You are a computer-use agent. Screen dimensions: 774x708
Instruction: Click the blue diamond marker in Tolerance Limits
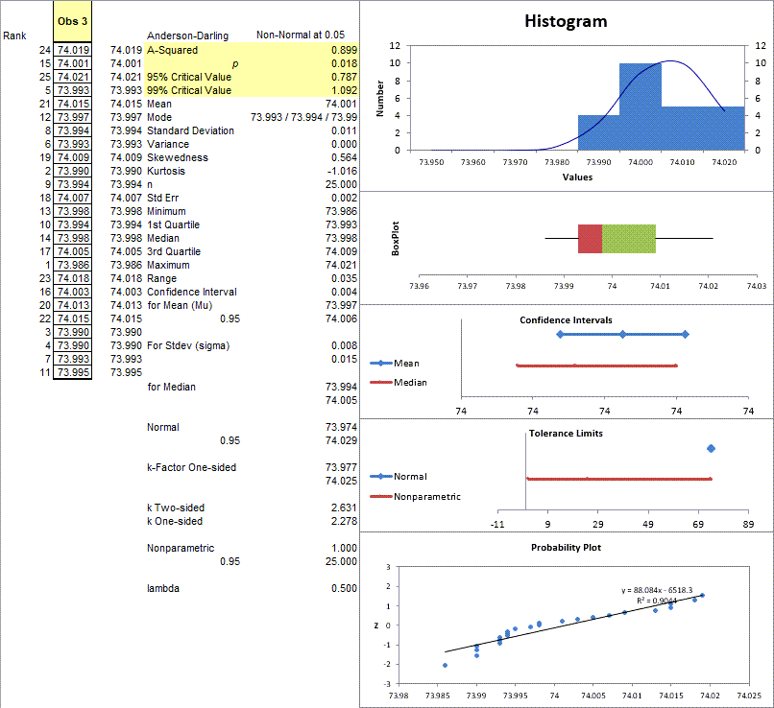pos(711,448)
